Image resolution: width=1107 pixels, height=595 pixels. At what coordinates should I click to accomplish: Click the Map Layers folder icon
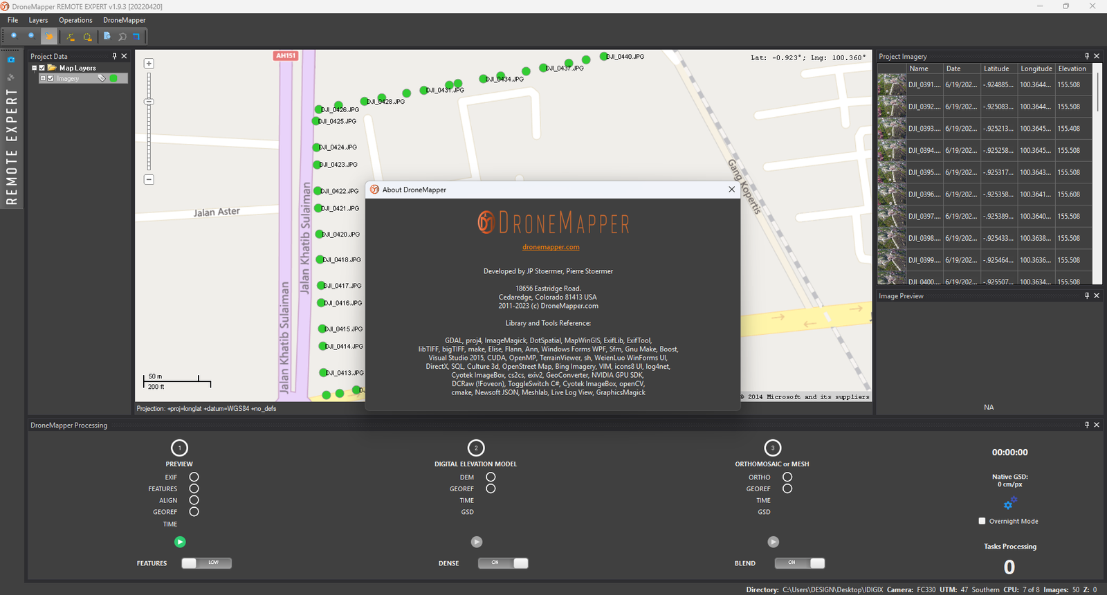tap(52, 68)
